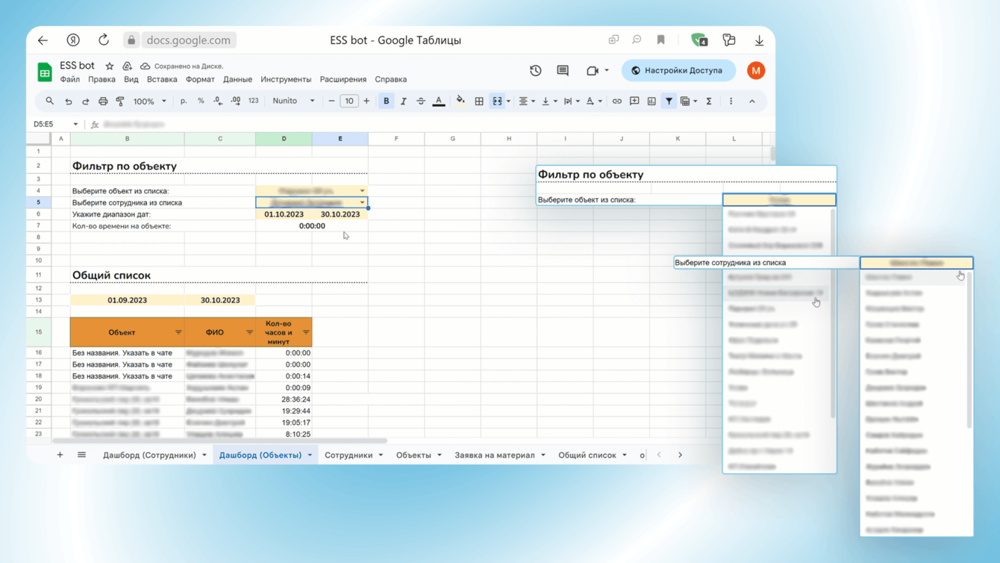
Task: Click the add new sheet plus button
Action: click(x=60, y=455)
